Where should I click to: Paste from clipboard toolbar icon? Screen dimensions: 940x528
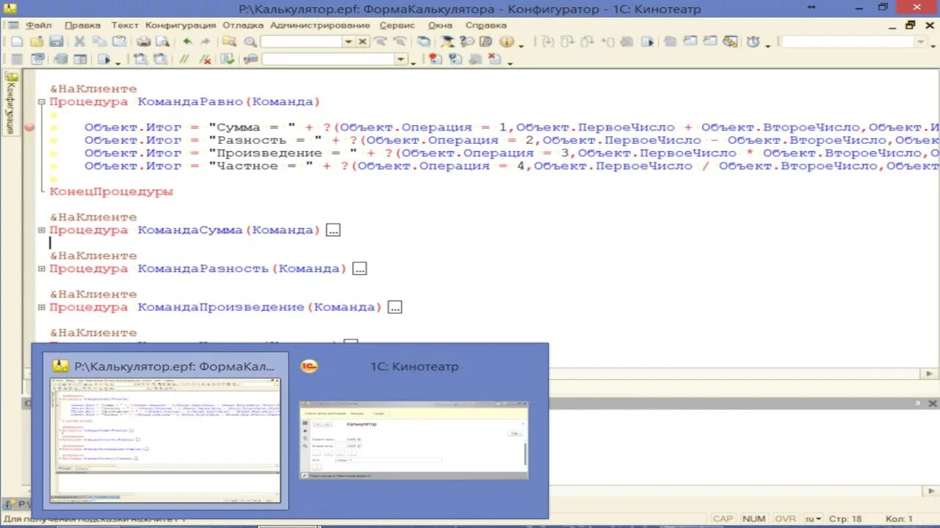(x=119, y=42)
